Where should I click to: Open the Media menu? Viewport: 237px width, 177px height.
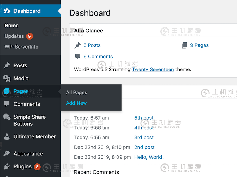[x=21, y=78]
